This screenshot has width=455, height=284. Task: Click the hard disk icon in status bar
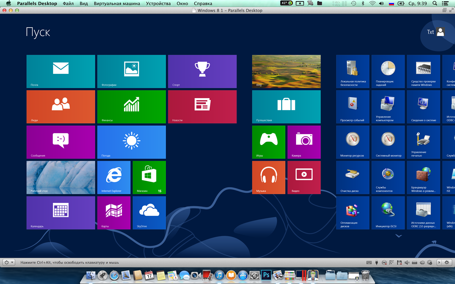click(x=414, y=262)
